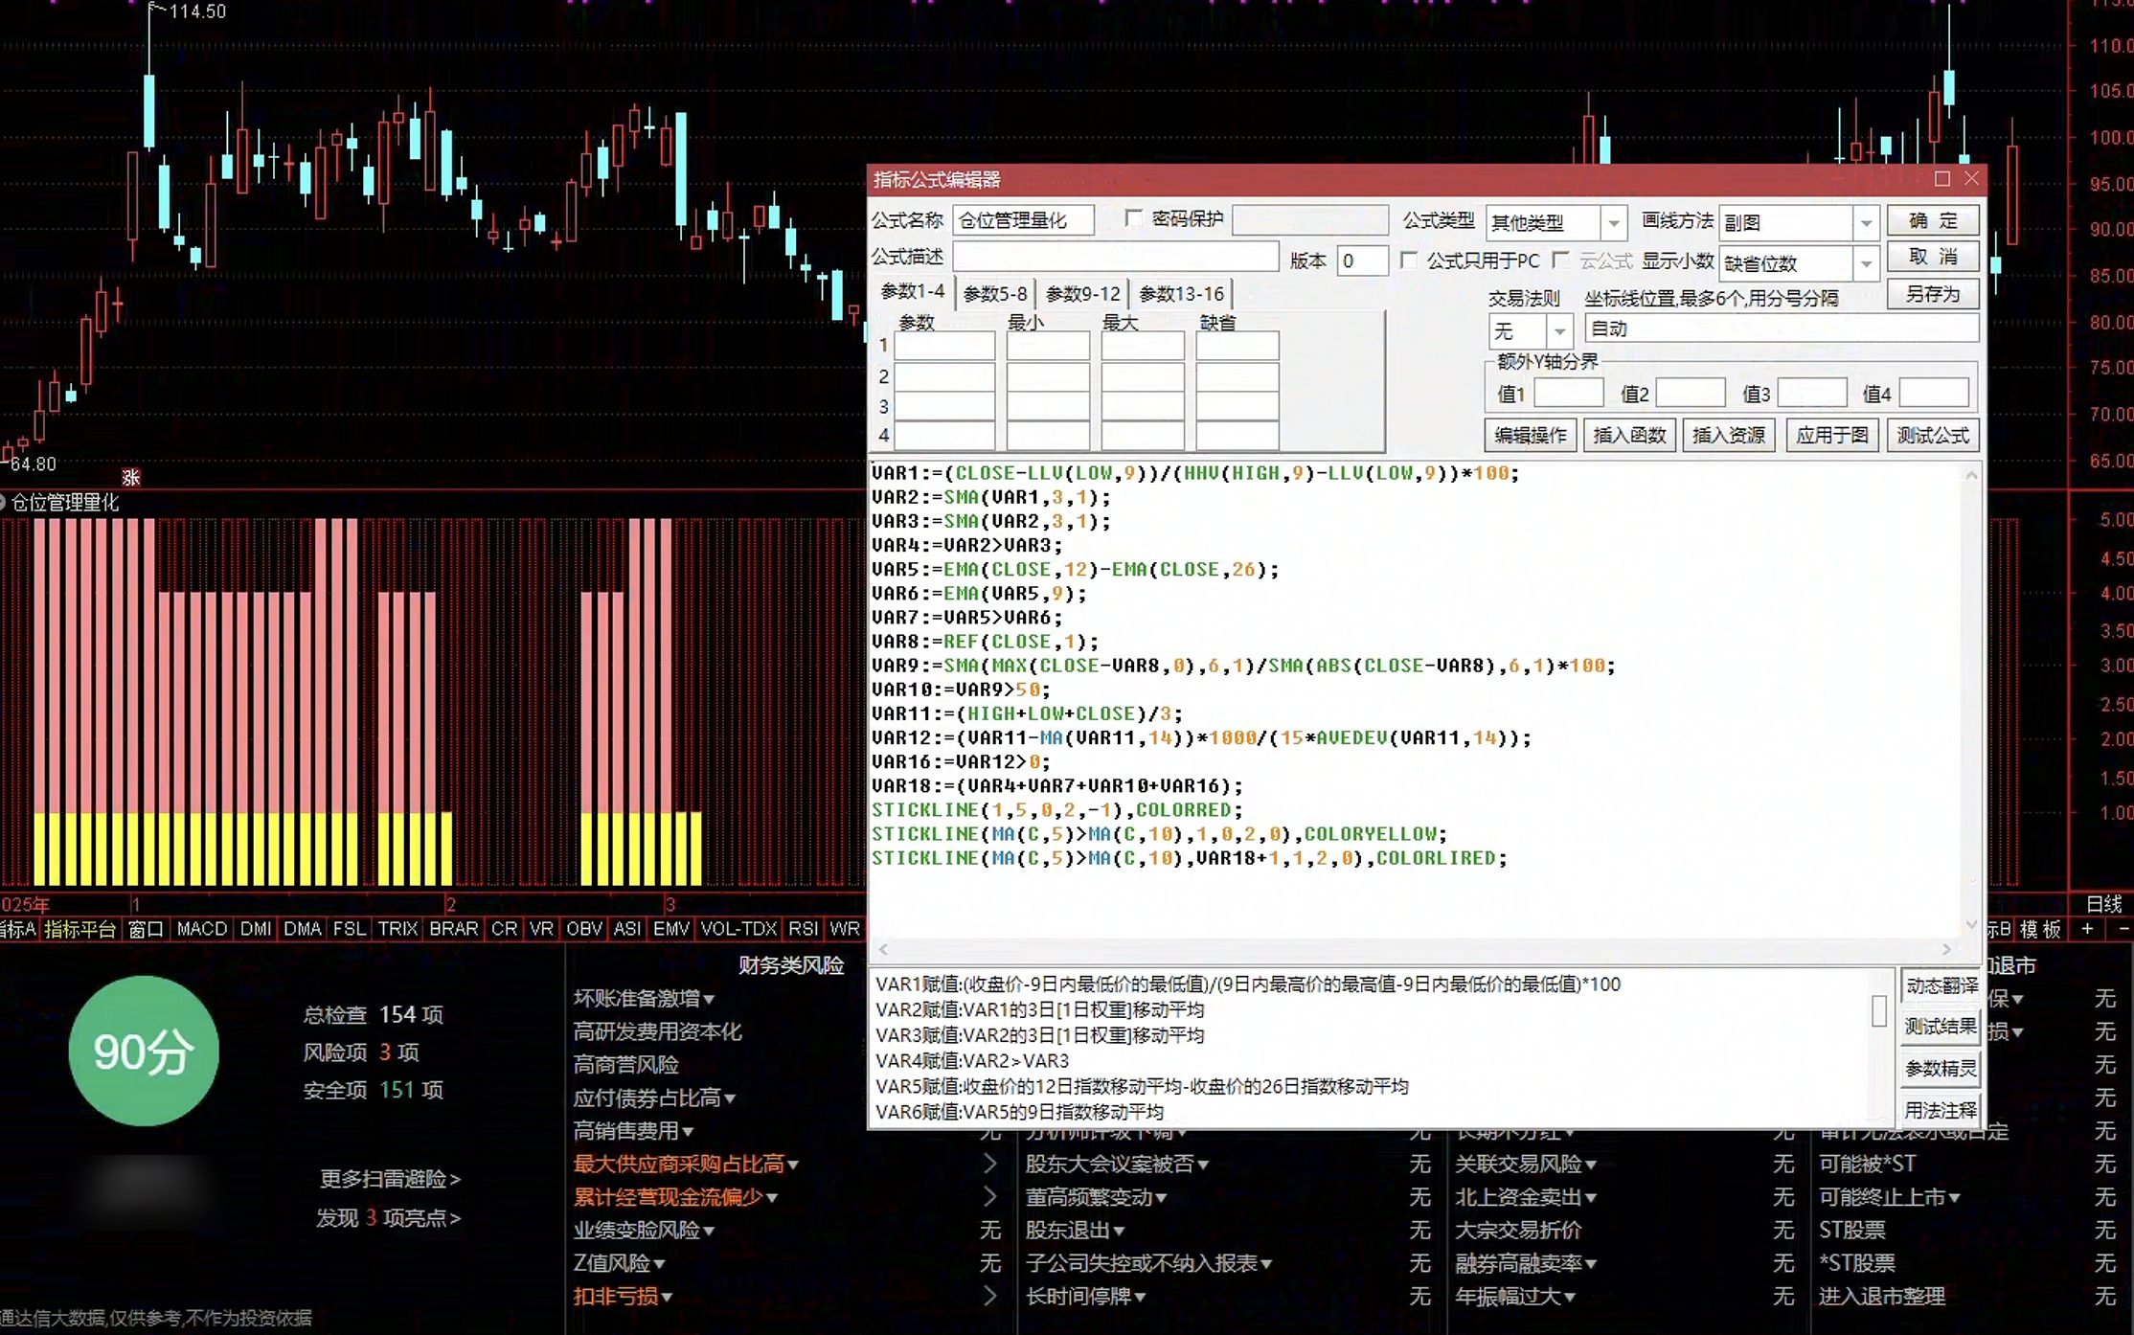The image size is (2134, 1335).
Task: Click 插入函数 button
Action: pyautogui.click(x=1629, y=436)
